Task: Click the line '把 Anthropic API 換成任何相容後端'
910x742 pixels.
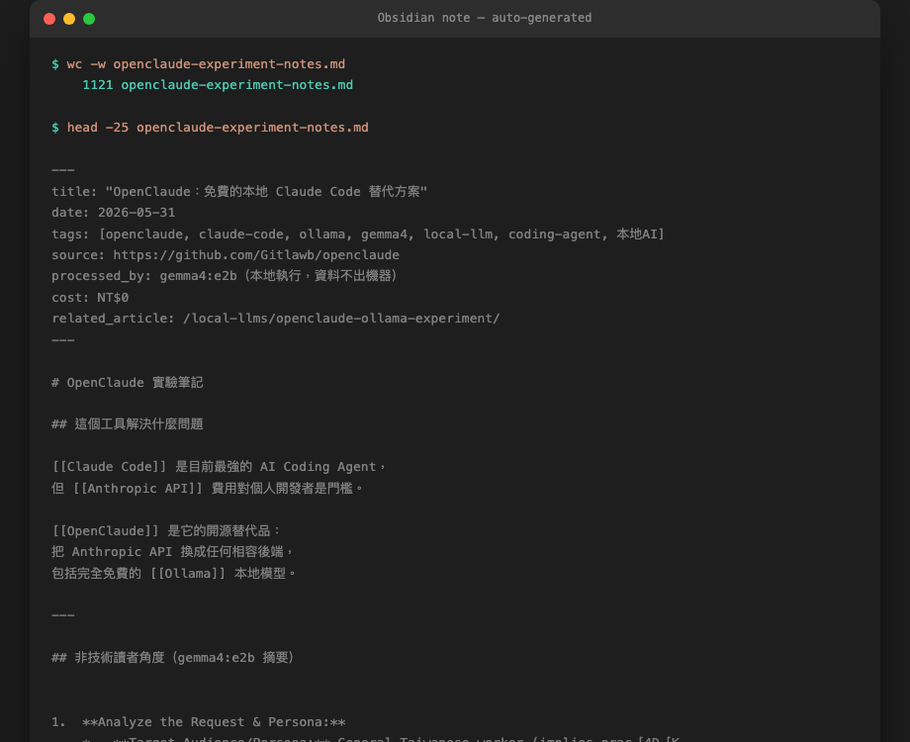Action: pos(172,552)
